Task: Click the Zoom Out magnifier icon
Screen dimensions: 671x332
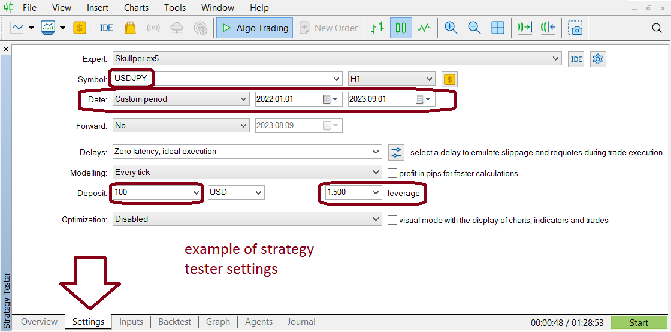Action: pos(474,28)
